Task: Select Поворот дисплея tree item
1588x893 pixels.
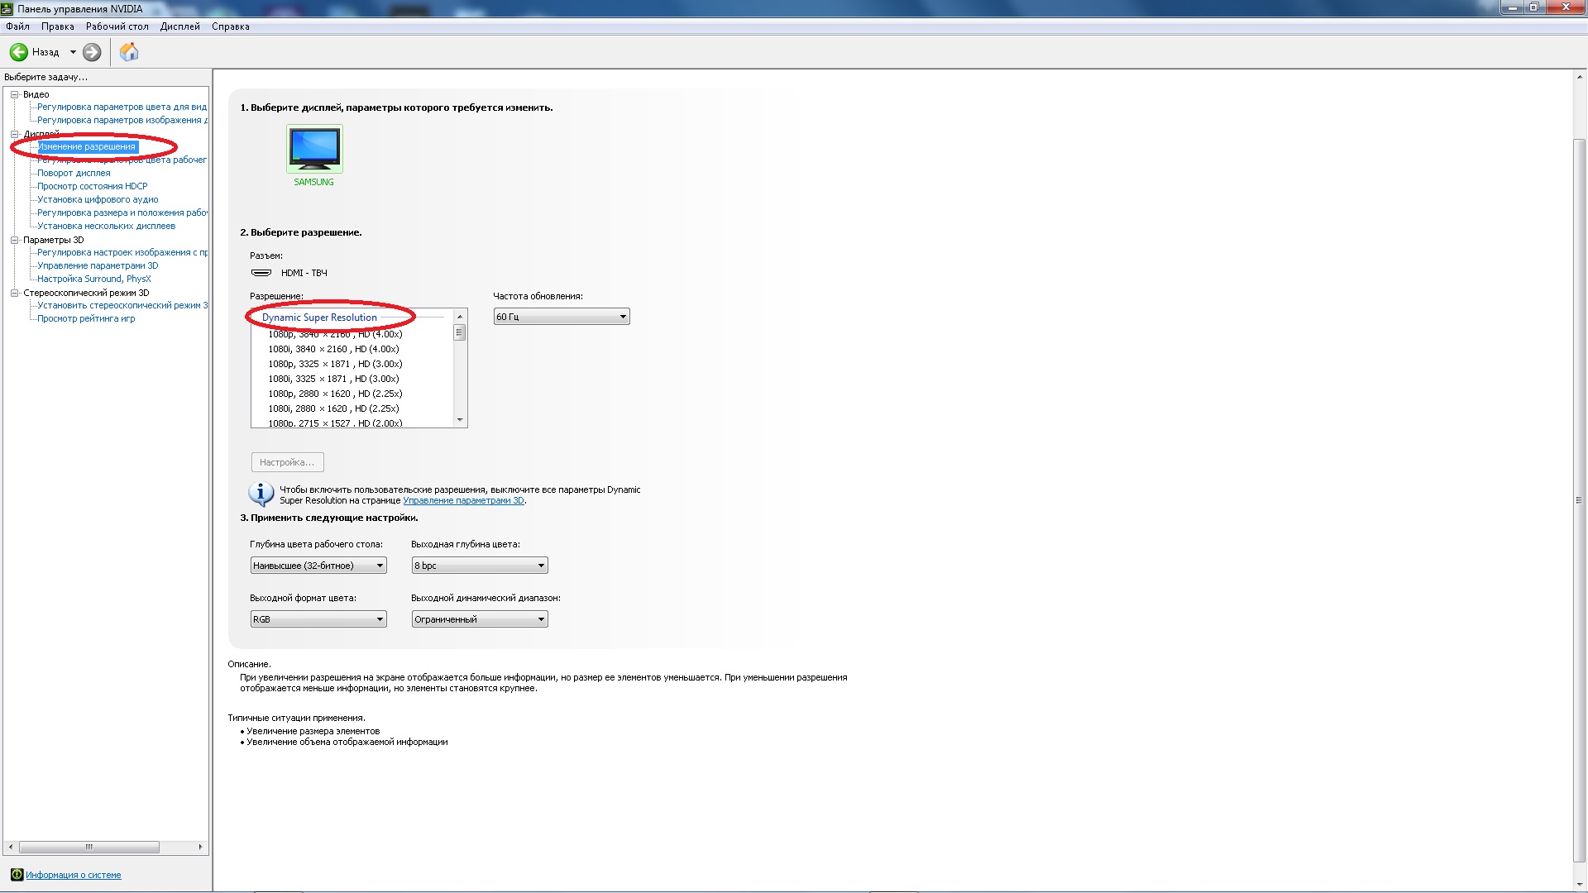Action: pyautogui.click(x=74, y=174)
